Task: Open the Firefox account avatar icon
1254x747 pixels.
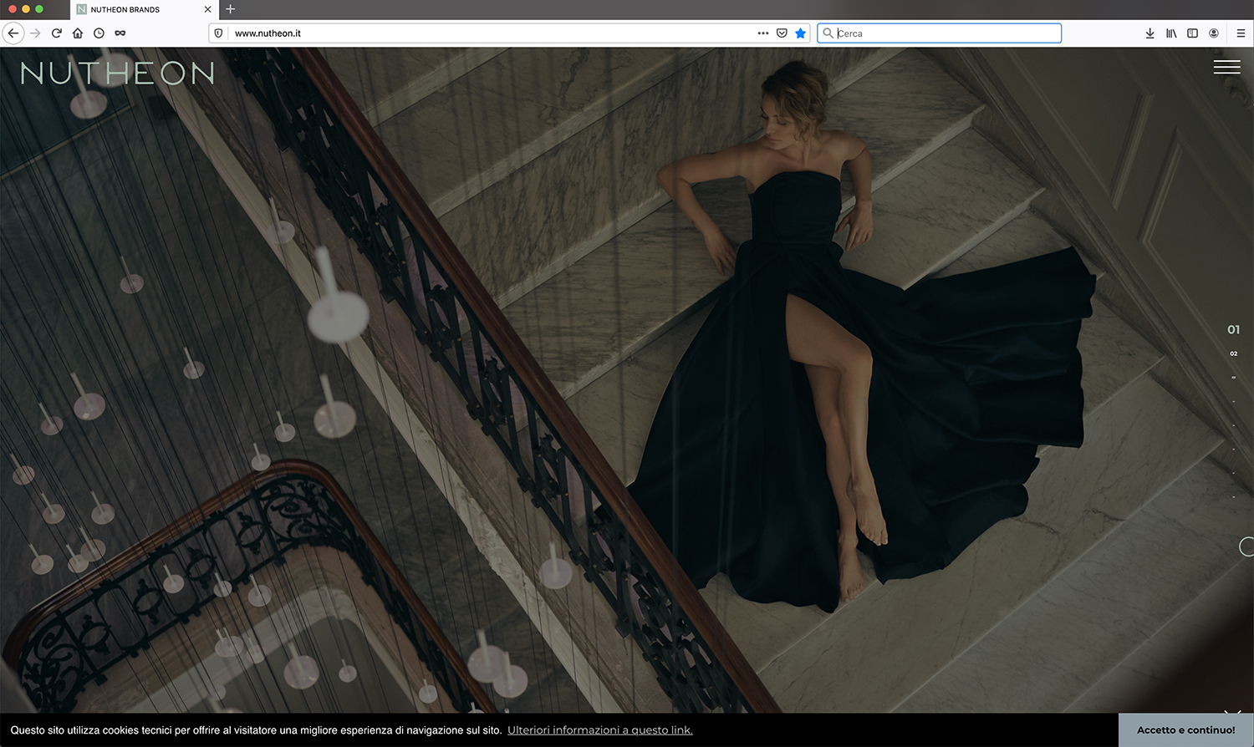Action: (x=1214, y=33)
